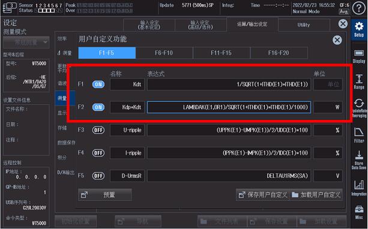Open Store Data Save icon
Screen dimensions: 368x229
[x=359, y=160]
